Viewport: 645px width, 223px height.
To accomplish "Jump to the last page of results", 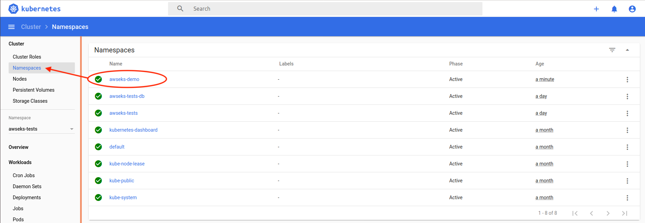I will [625, 213].
